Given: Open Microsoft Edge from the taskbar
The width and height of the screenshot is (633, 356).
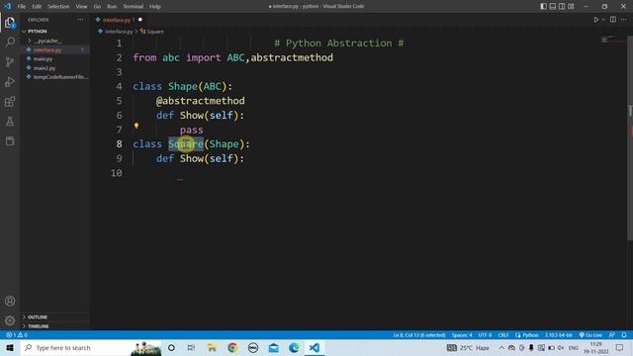Looking at the screenshot, I should (x=294, y=347).
